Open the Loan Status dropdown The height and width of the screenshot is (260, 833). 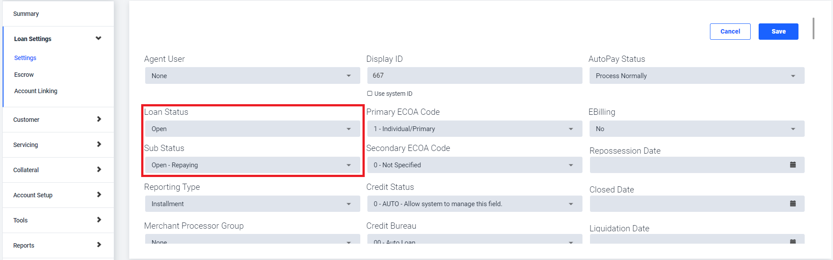point(252,129)
